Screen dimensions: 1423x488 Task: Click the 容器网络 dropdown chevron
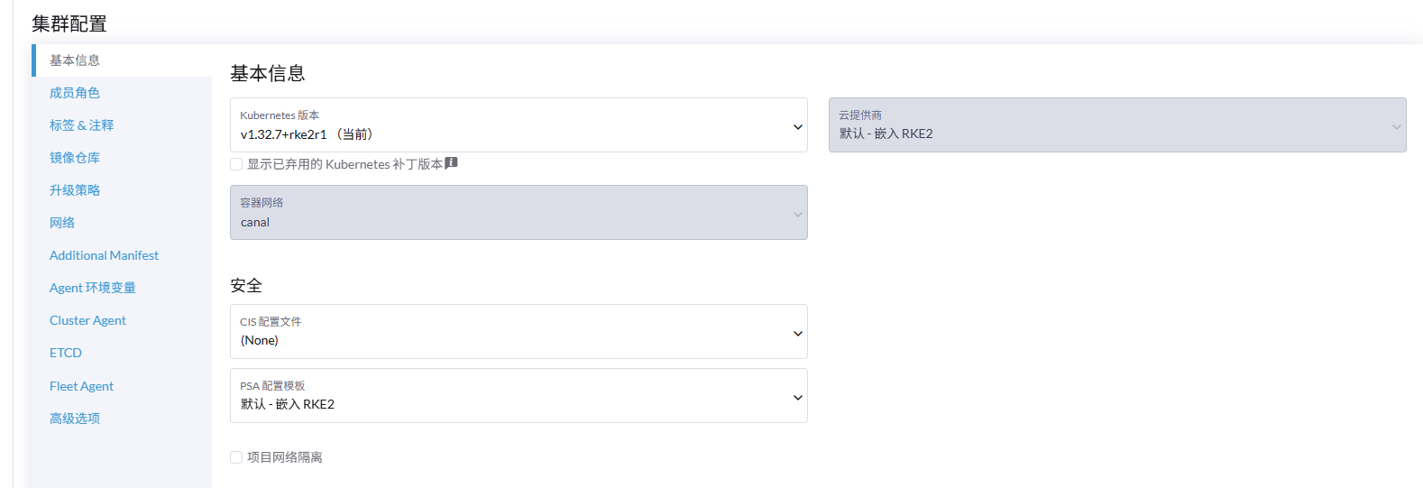click(x=798, y=215)
